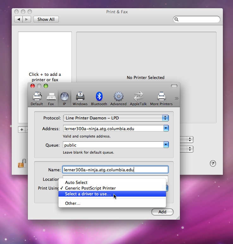
Task: Click Show All in Print & Fax
Action: tap(46, 19)
